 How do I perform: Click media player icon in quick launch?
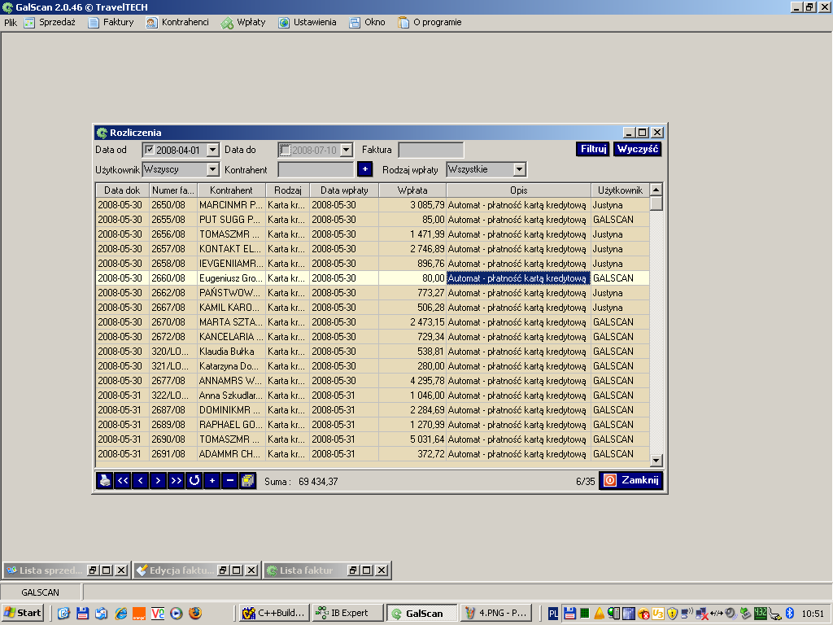click(x=177, y=613)
